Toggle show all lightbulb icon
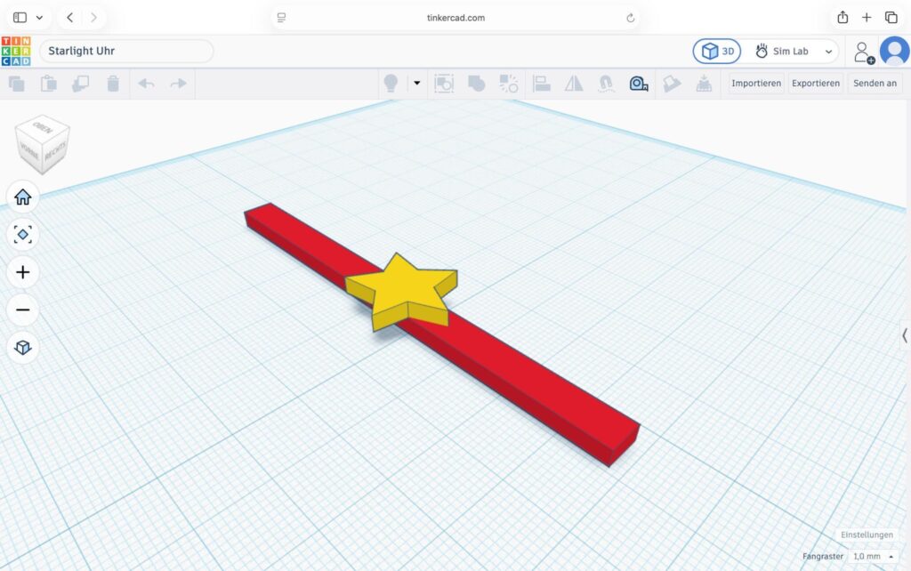This screenshot has height=571, width=911. pyautogui.click(x=391, y=84)
